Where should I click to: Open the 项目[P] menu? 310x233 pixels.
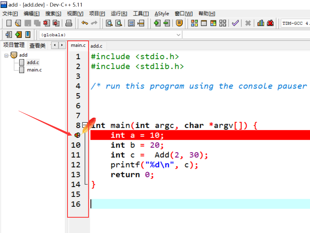click(97, 14)
